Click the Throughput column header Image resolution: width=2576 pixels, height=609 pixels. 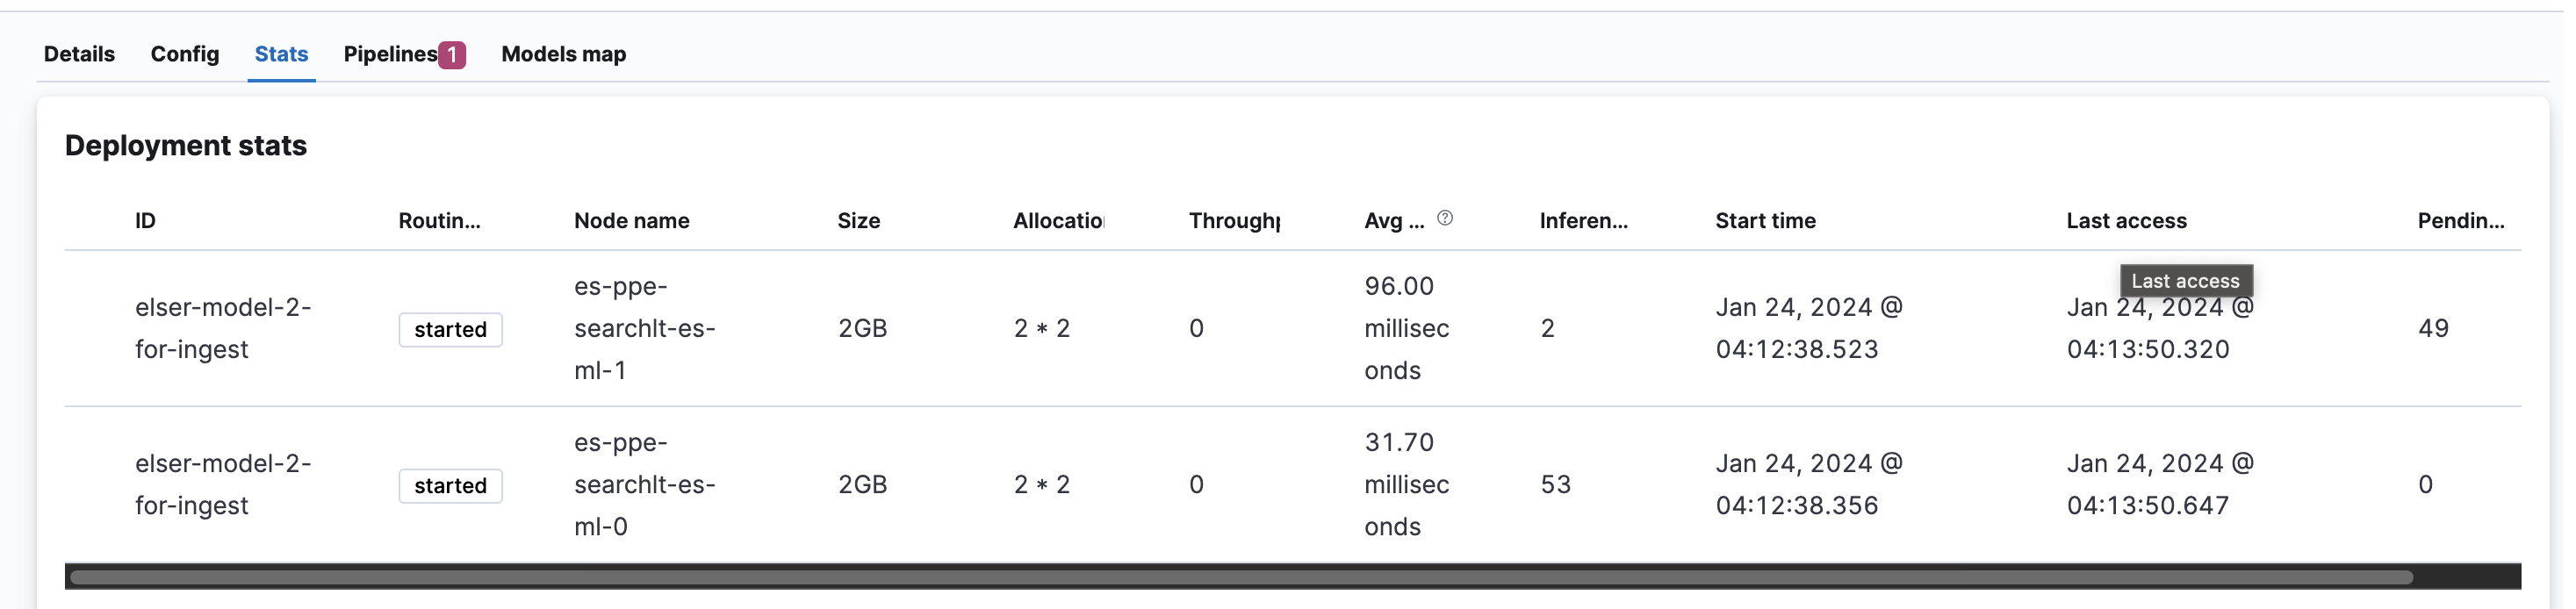[x=1234, y=221]
